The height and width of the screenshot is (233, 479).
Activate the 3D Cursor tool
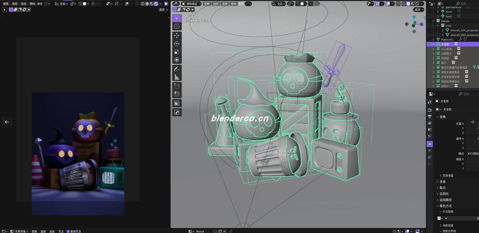(177, 27)
